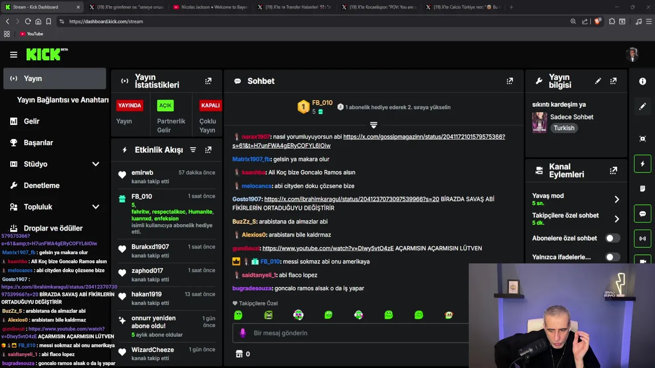Viewport: 655px width, 368px height.
Task: Click the browser address bar URL
Action: [106, 21]
